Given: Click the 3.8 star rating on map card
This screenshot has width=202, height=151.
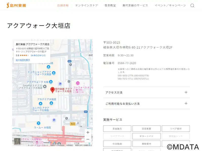Looking at the screenshot, I should tap(22, 55).
